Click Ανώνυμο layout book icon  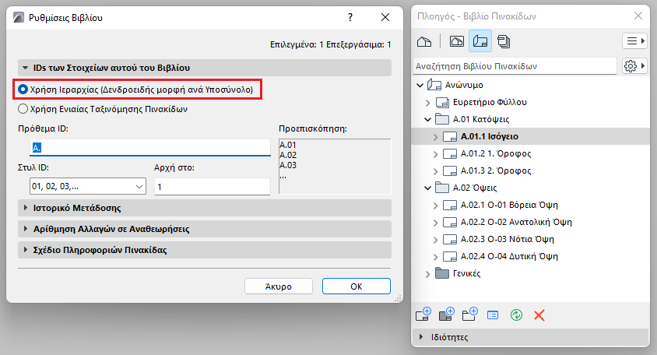pyautogui.click(x=434, y=85)
